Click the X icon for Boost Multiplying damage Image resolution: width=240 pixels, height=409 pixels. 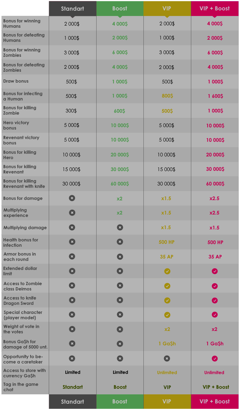point(120,228)
